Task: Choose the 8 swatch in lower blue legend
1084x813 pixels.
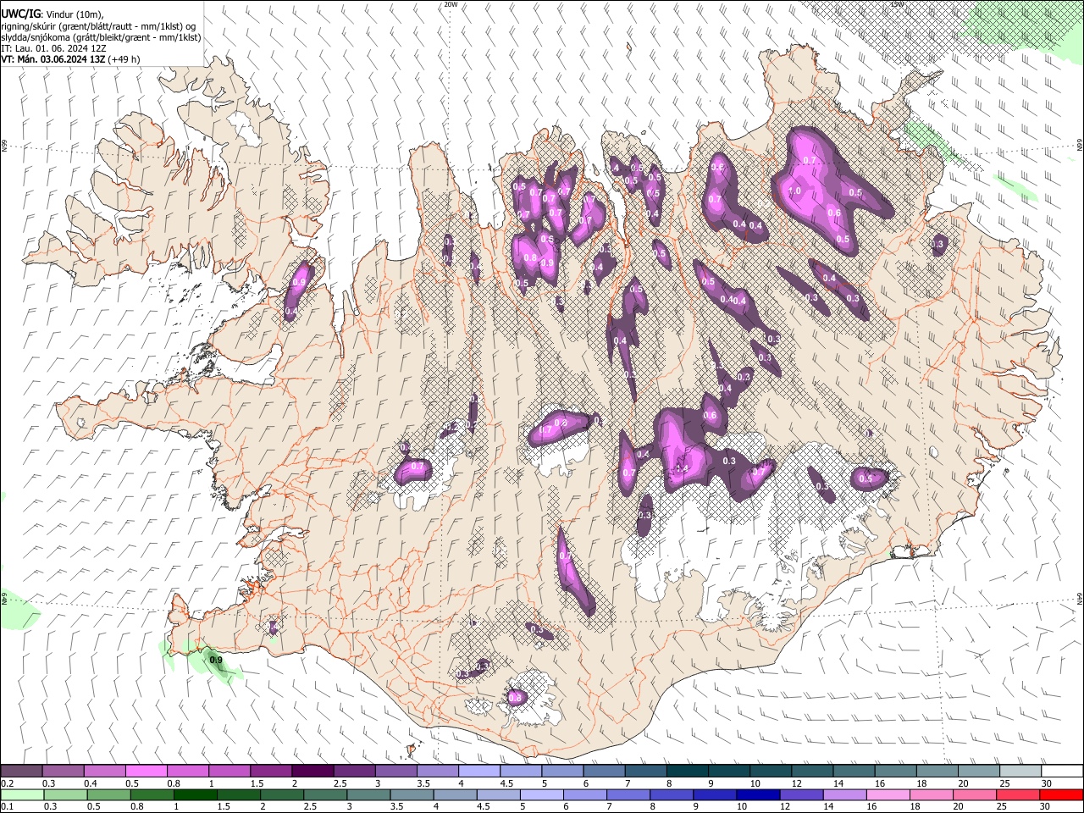Action: coord(671,794)
